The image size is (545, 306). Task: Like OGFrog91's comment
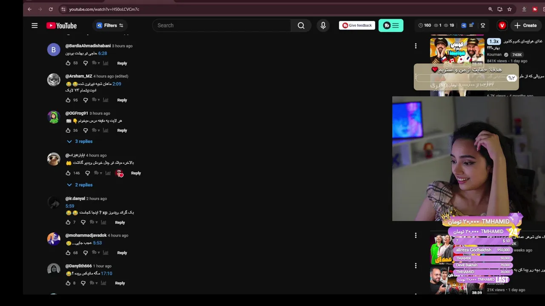click(68, 130)
